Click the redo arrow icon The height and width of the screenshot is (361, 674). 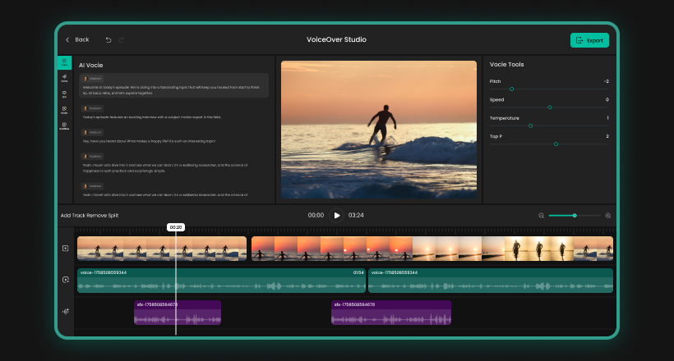[x=121, y=40]
